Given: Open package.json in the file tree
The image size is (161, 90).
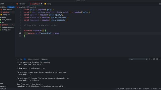Looking at the screenshot, I should point(6,30).
